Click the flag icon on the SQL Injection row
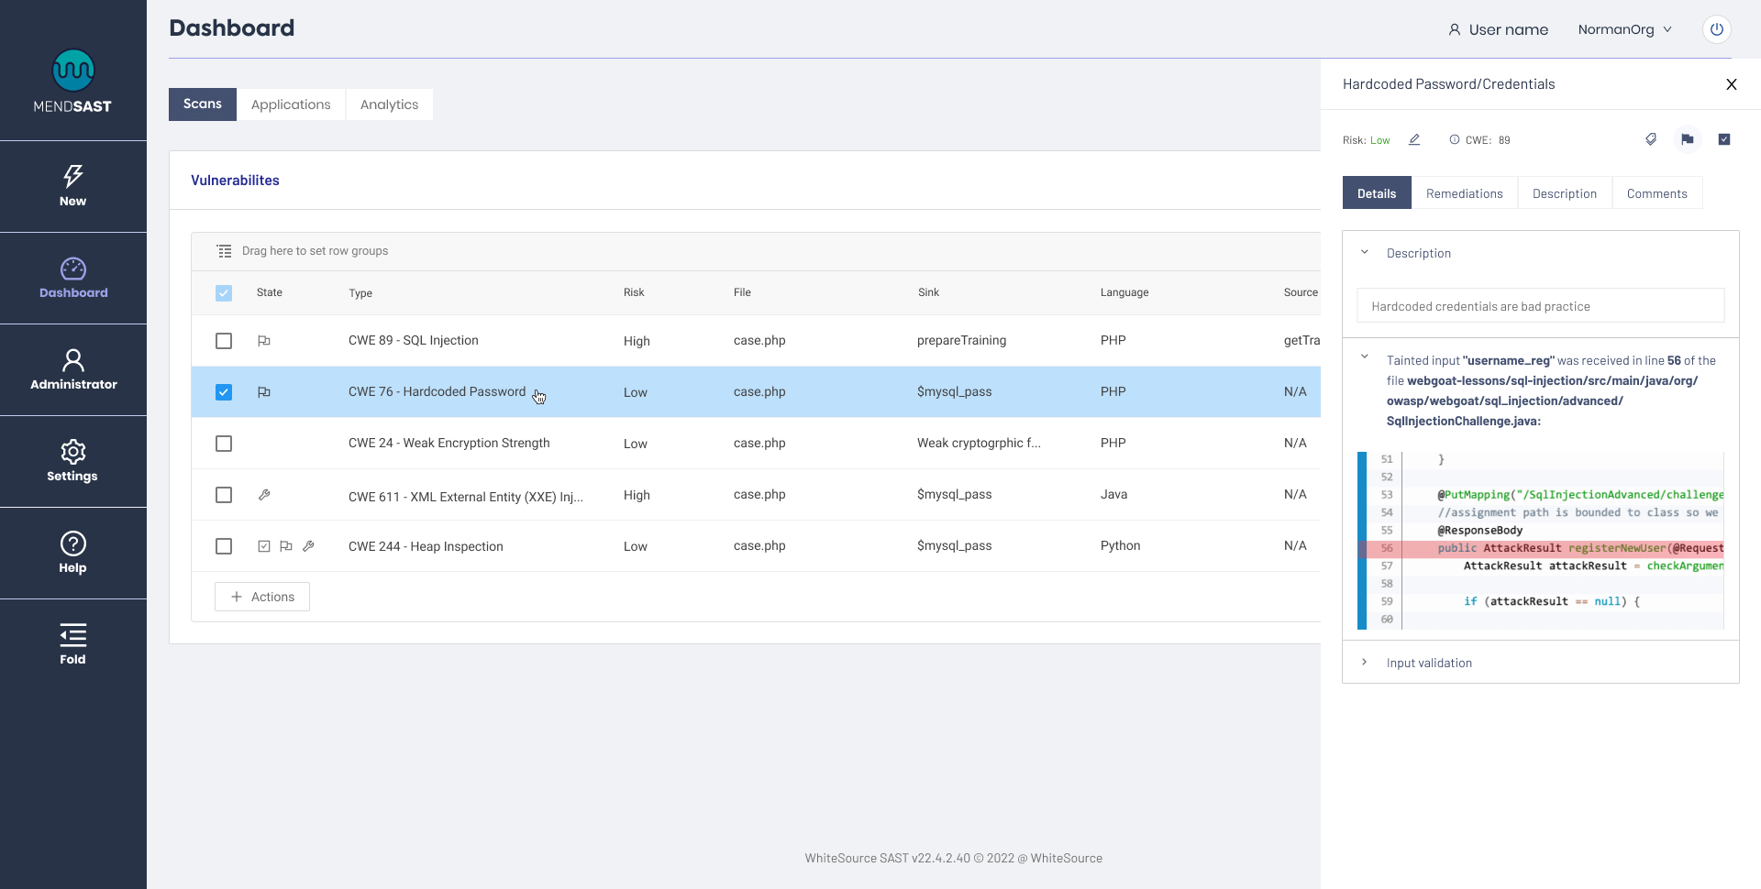The height and width of the screenshot is (889, 1761). [264, 340]
